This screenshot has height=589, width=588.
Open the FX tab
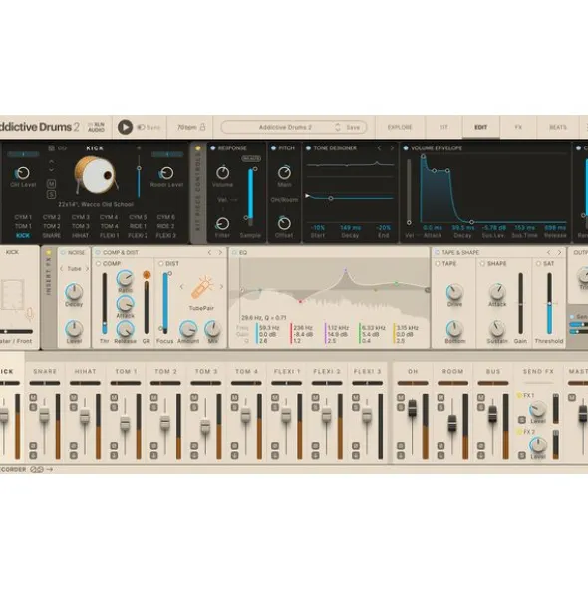pyautogui.click(x=518, y=127)
